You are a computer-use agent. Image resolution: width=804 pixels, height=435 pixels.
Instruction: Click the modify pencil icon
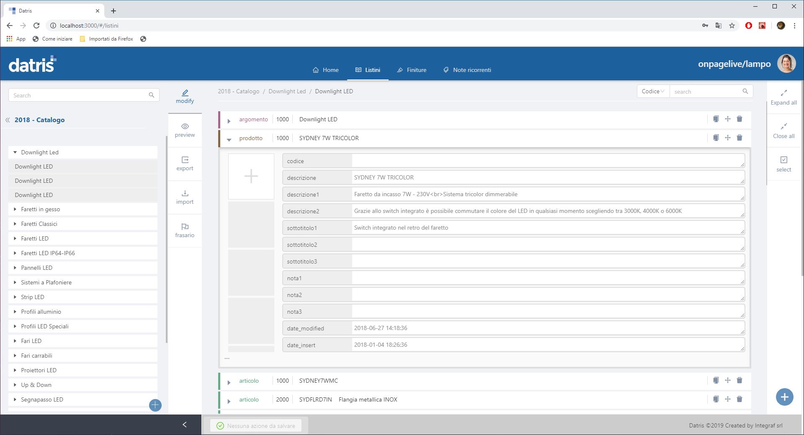185,93
